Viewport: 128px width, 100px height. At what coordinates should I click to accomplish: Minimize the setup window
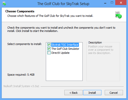coord(105,3)
